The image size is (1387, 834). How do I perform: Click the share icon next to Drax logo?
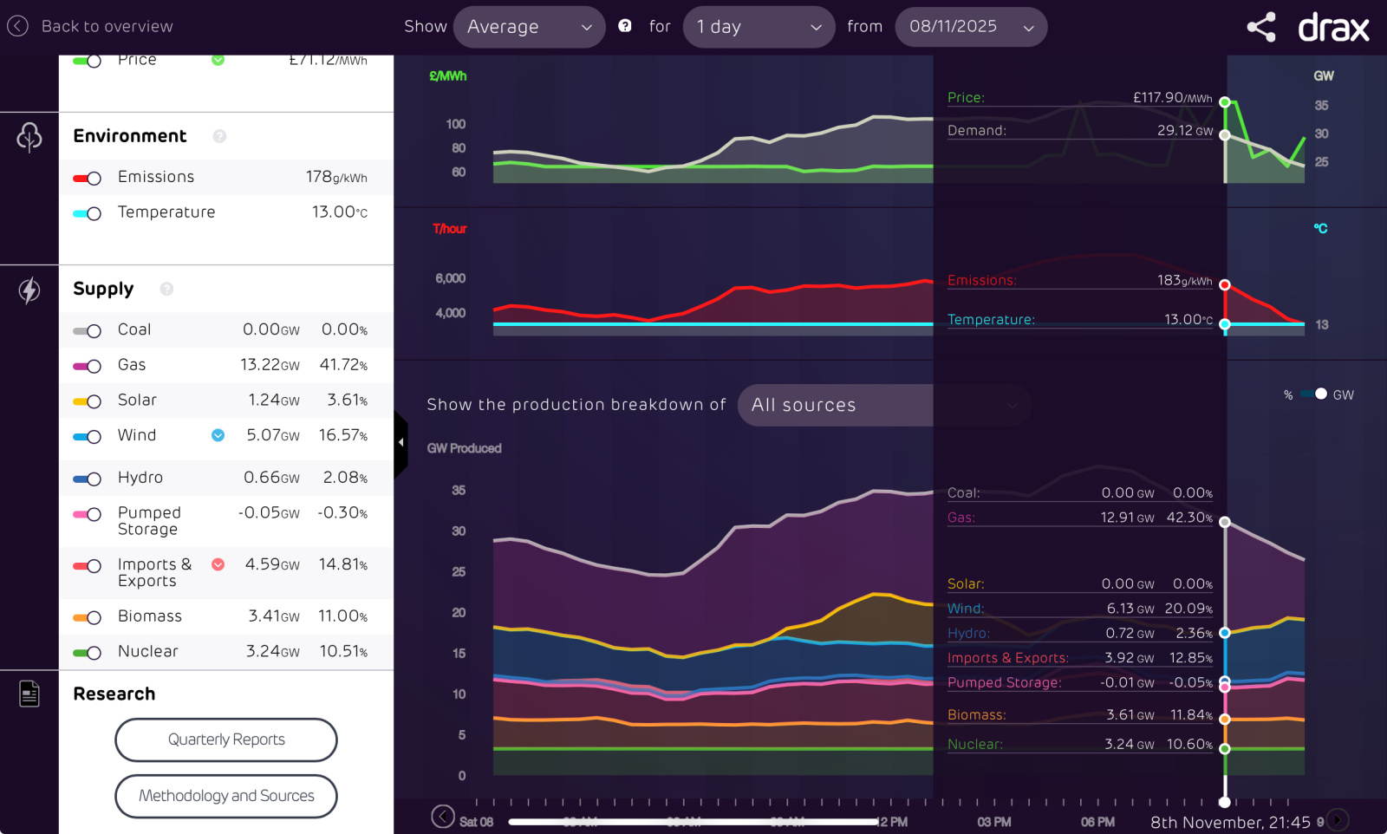pos(1261,27)
